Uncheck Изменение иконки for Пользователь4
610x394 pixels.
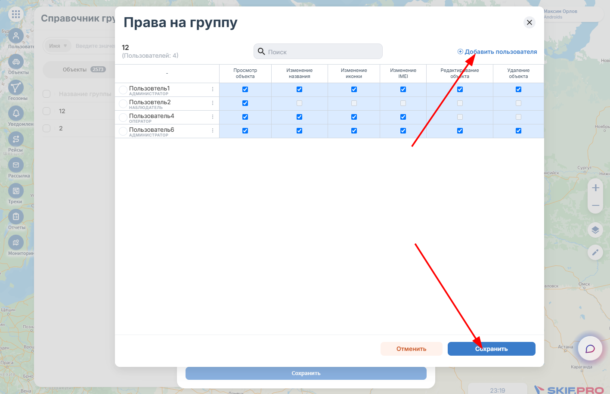[x=354, y=117]
